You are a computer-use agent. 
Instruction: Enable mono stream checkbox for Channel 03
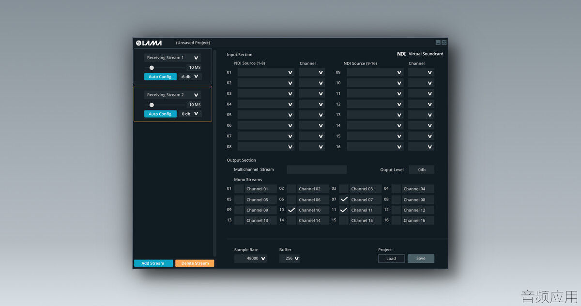click(344, 189)
